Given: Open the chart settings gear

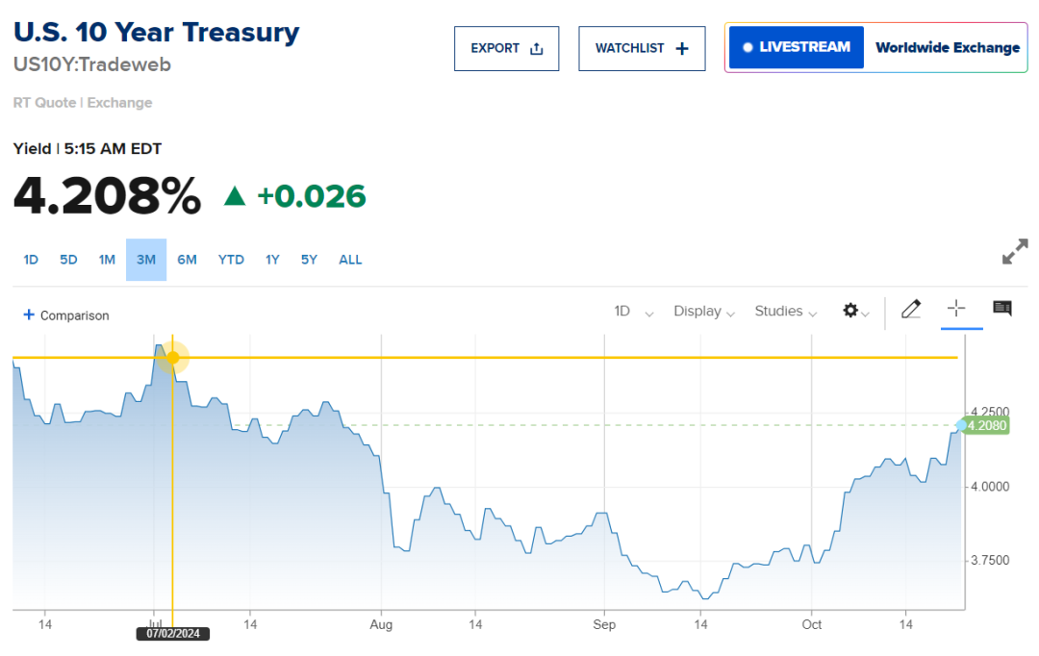Looking at the screenshot, I should pos(852,311).
